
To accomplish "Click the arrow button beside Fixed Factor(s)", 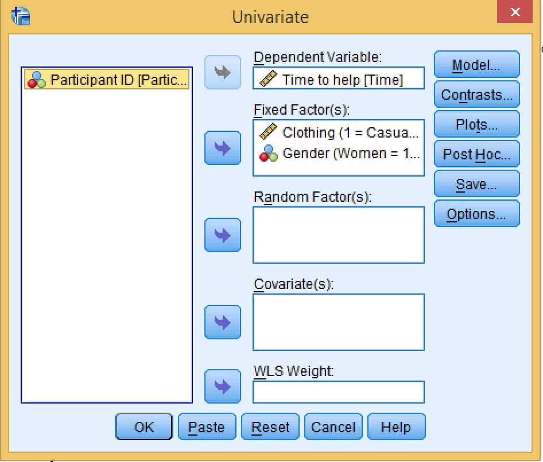I will [x=222, y=148].
